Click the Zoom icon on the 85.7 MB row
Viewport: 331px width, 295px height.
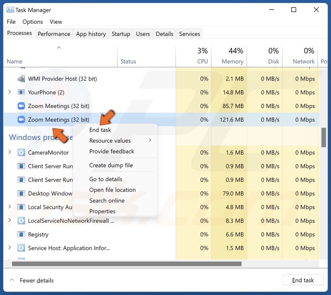click(21, 106)
